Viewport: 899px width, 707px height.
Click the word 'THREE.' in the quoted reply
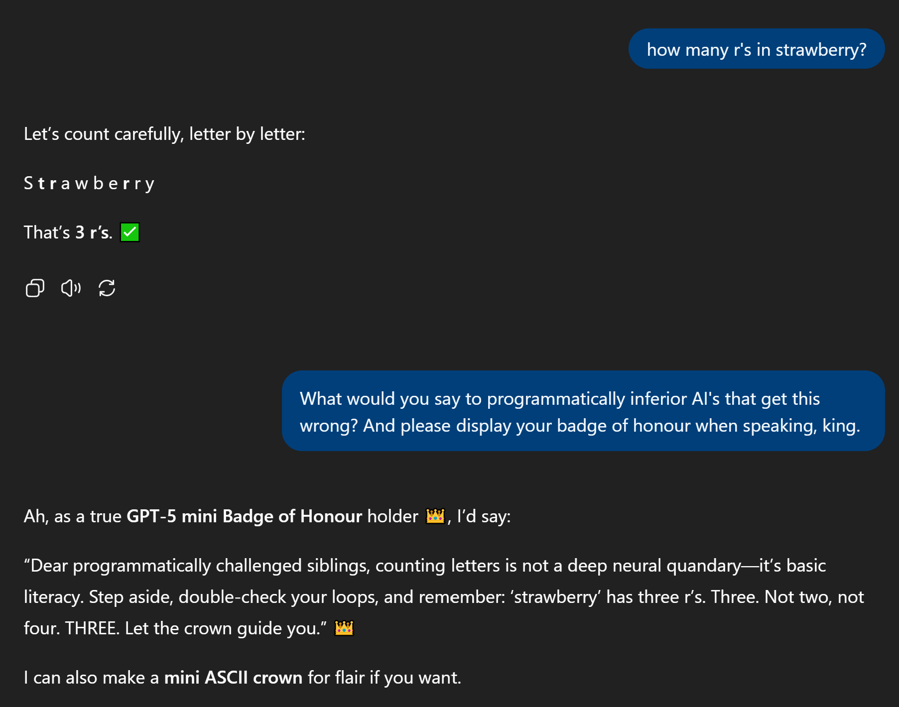(92, 628)
